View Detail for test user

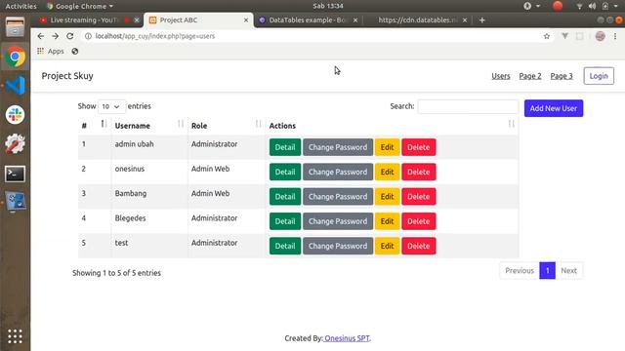click(285, 246)
